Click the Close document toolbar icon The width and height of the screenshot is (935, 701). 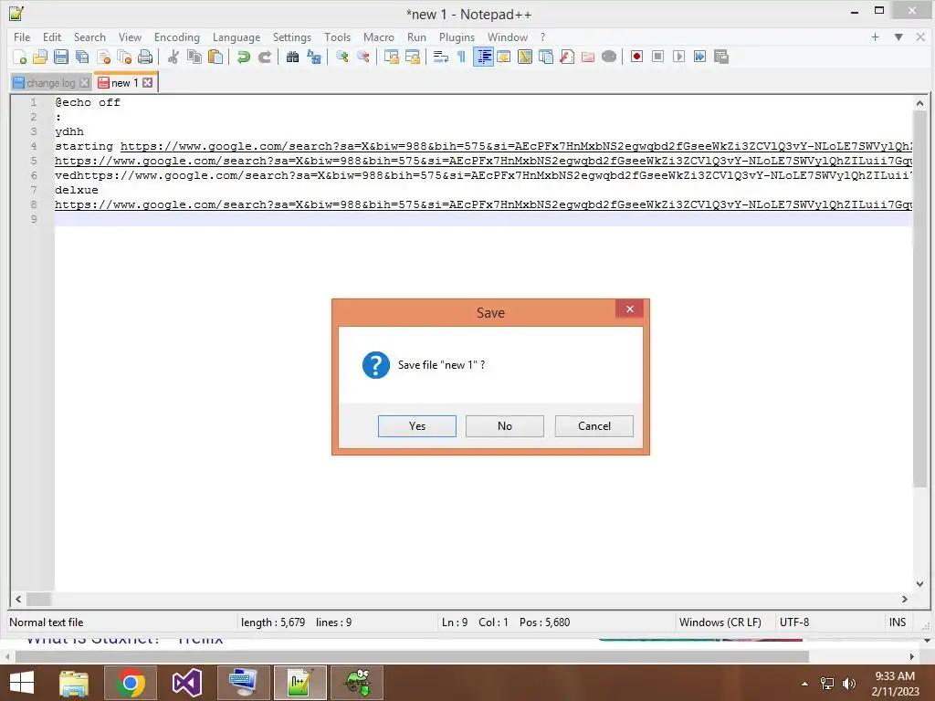click(x=104, y=57)
